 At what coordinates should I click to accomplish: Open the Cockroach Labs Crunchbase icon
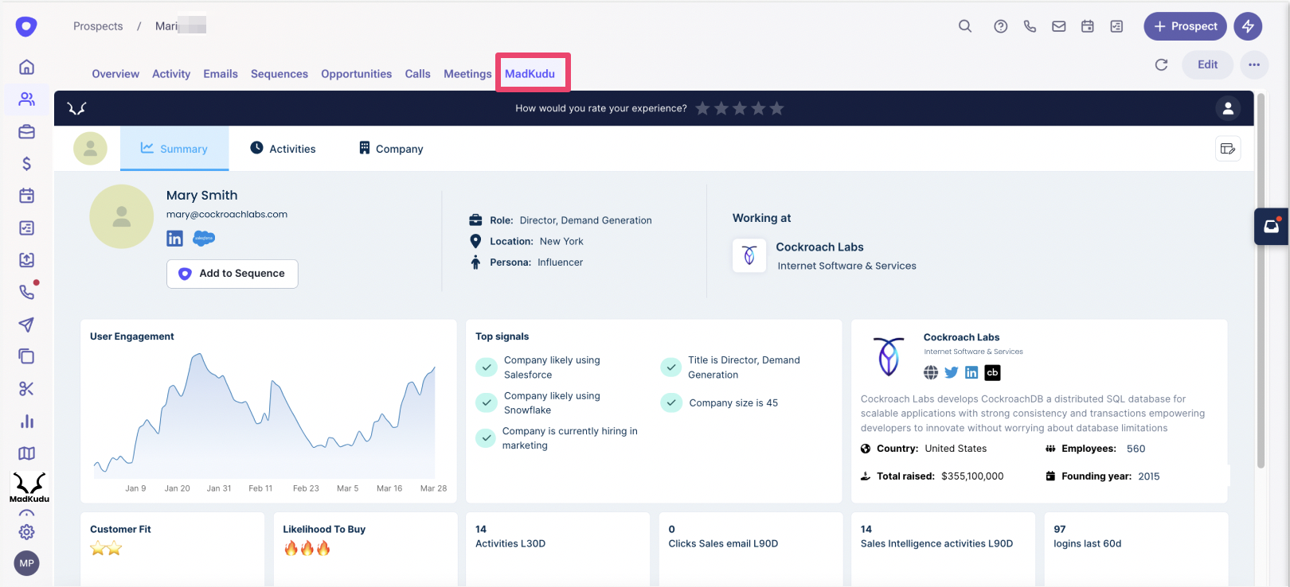(992, 372)
